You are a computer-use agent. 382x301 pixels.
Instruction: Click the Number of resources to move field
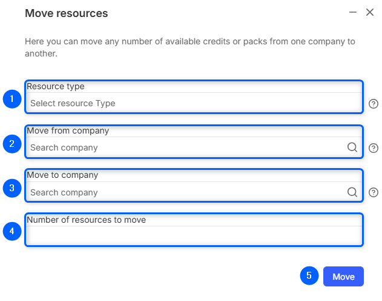pyautogui.click(x=194, y=235)
